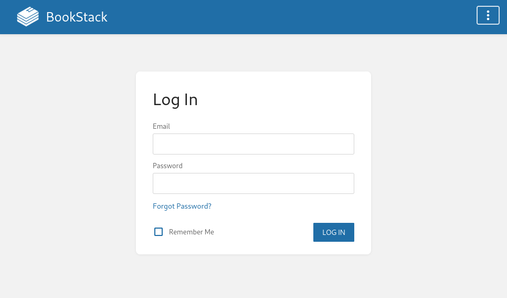Viewport: 507px width, 298px height.
Task: Focus the Password input field
Action: 254,183
